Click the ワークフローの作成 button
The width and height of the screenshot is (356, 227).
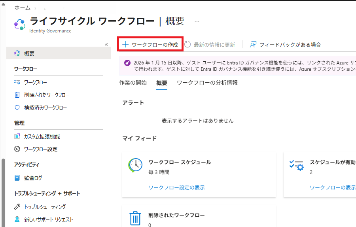(150, 45)
